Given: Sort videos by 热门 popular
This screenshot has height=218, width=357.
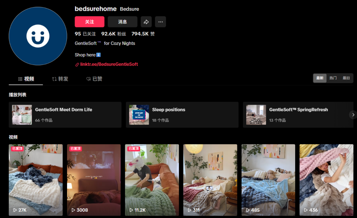Looking at the screenshot, I should point(333,78).
